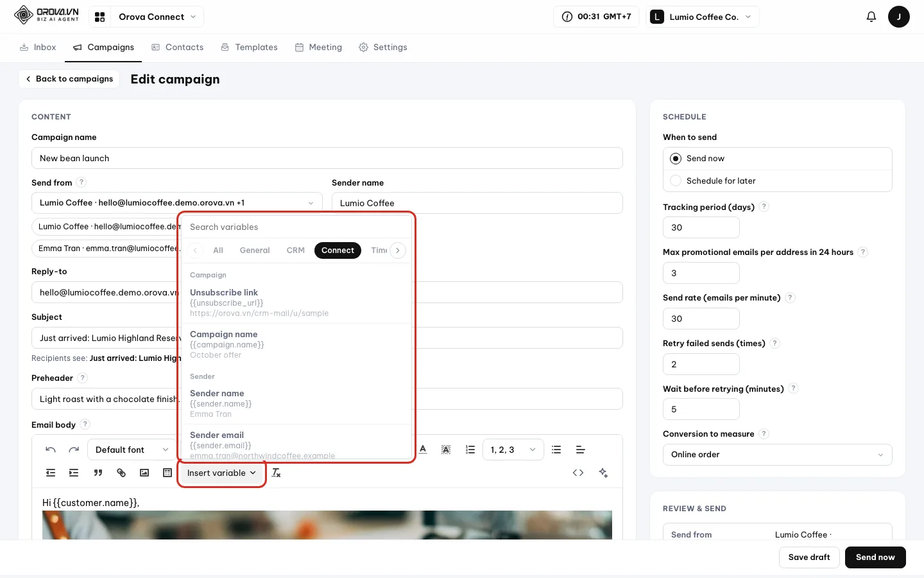
Task: Insert a blockquote using quote icon
Action: tap(98, 473)
